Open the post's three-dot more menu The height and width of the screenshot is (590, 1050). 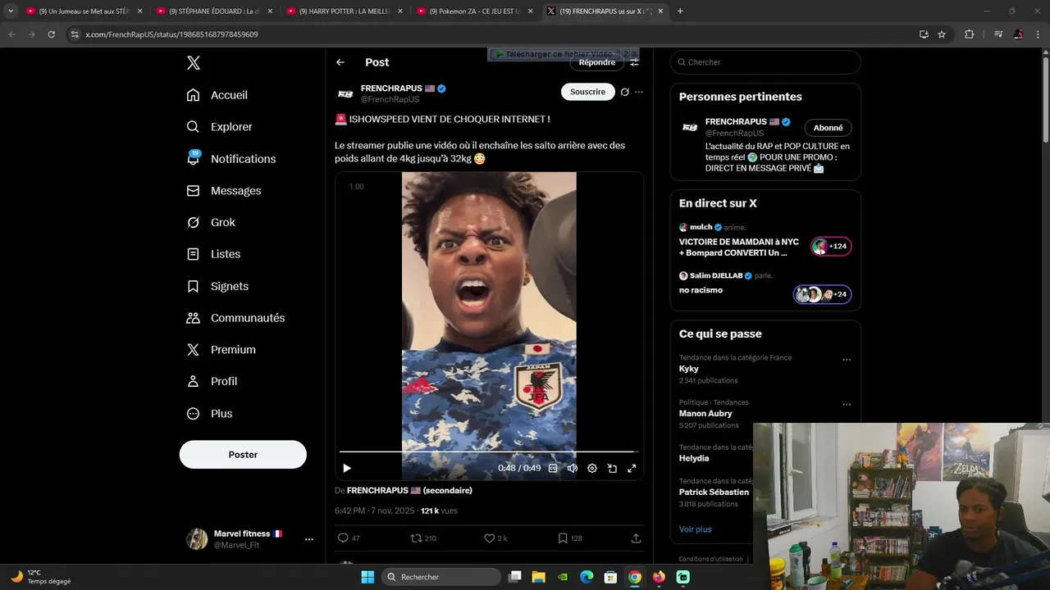tap(639, 92)
